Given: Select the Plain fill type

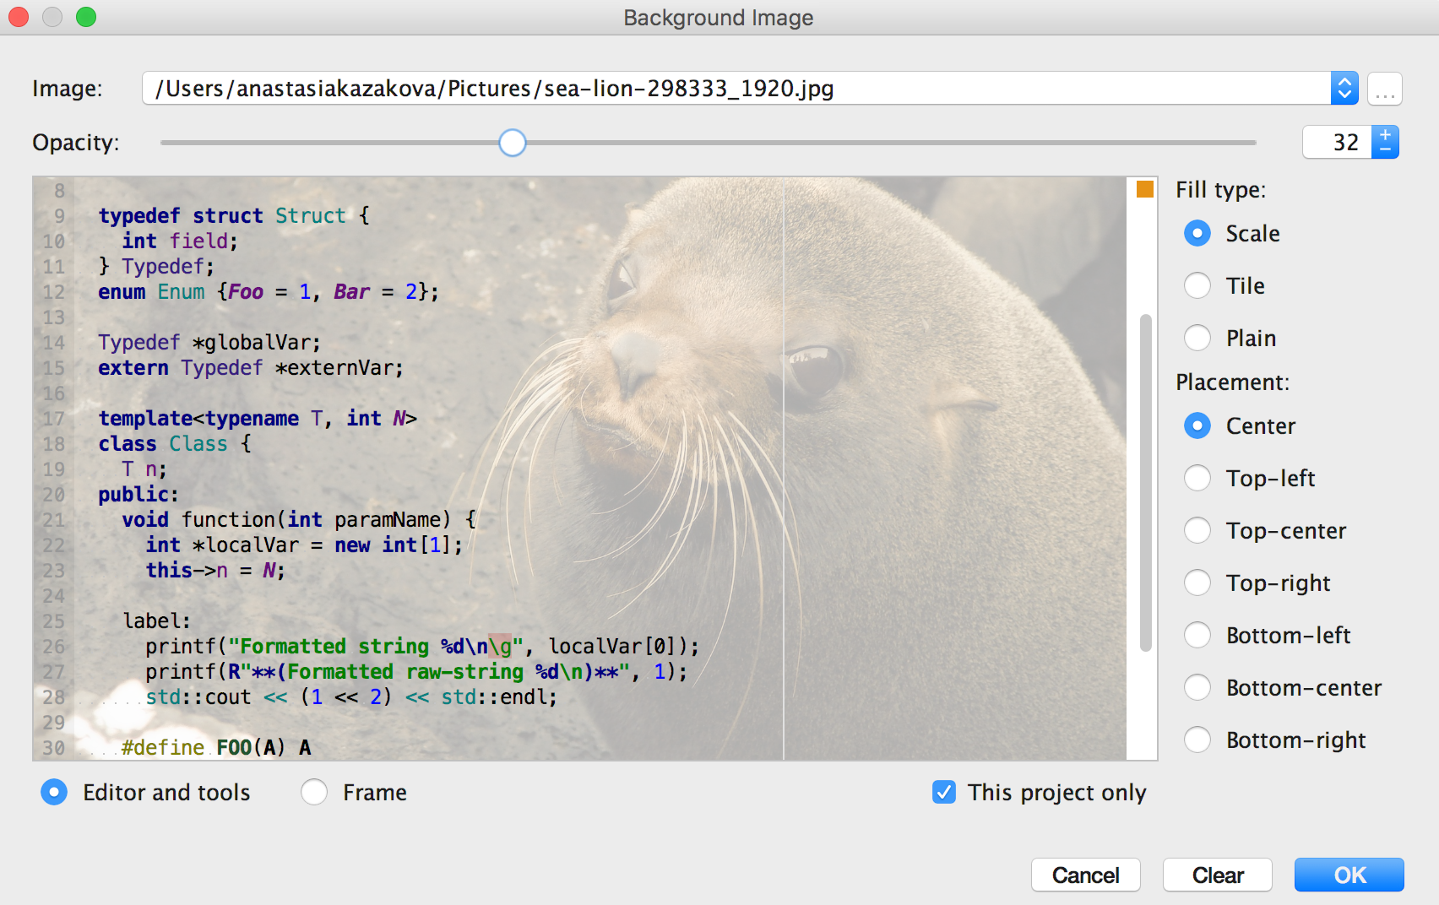Looking at the screenshot, I should pos(1197,339).
